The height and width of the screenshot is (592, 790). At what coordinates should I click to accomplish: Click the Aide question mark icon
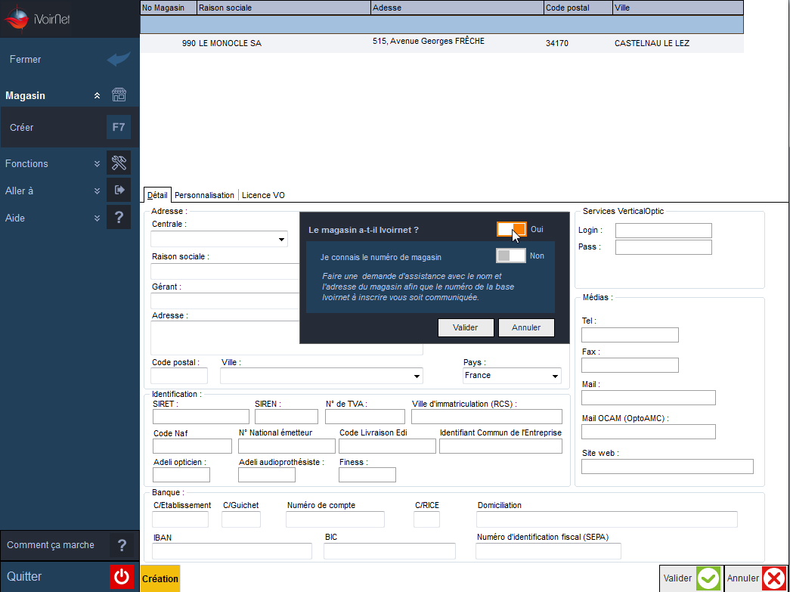(119, 217)
